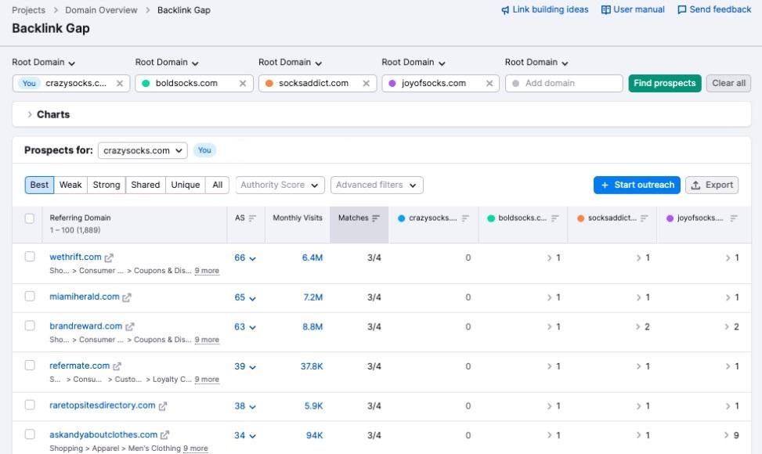The width and height of the screenshot is (762, 454).
Task: Go to Projects breadcrumb
Action: point(28,10)
